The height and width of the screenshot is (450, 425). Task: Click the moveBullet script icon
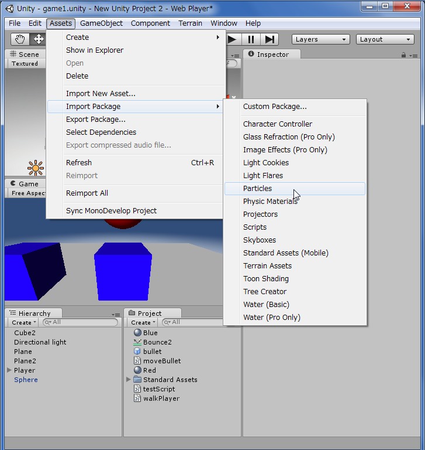pyautogui.click(x=137, y=361)
